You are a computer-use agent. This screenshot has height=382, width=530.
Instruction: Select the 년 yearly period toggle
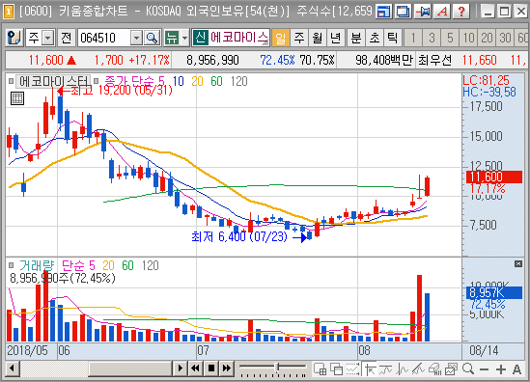pos(336,38)
